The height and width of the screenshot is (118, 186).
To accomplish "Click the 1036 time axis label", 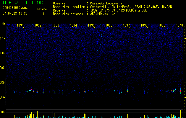I will click(109, 25).
